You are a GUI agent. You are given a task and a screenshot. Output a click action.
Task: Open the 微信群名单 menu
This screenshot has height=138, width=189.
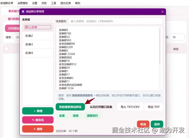click(7, 3)
